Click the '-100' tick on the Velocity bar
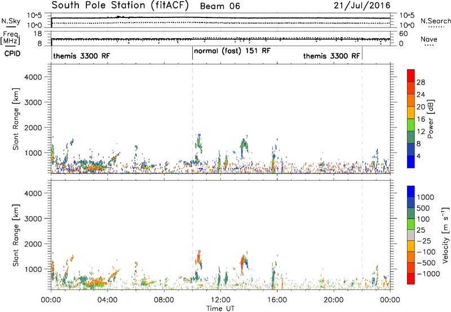This screenshot has width=451, height=312. point(426,252)
